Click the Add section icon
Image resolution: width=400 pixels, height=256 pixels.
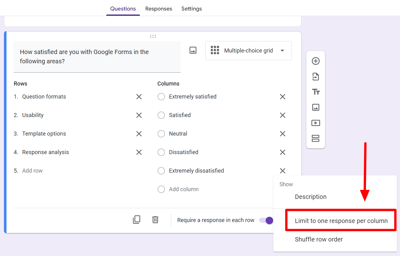pyautogui.click(x=315, y=138)
